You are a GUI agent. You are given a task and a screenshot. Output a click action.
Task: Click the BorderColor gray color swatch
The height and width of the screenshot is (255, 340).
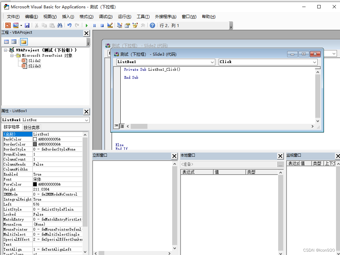[x=35, y=144]
